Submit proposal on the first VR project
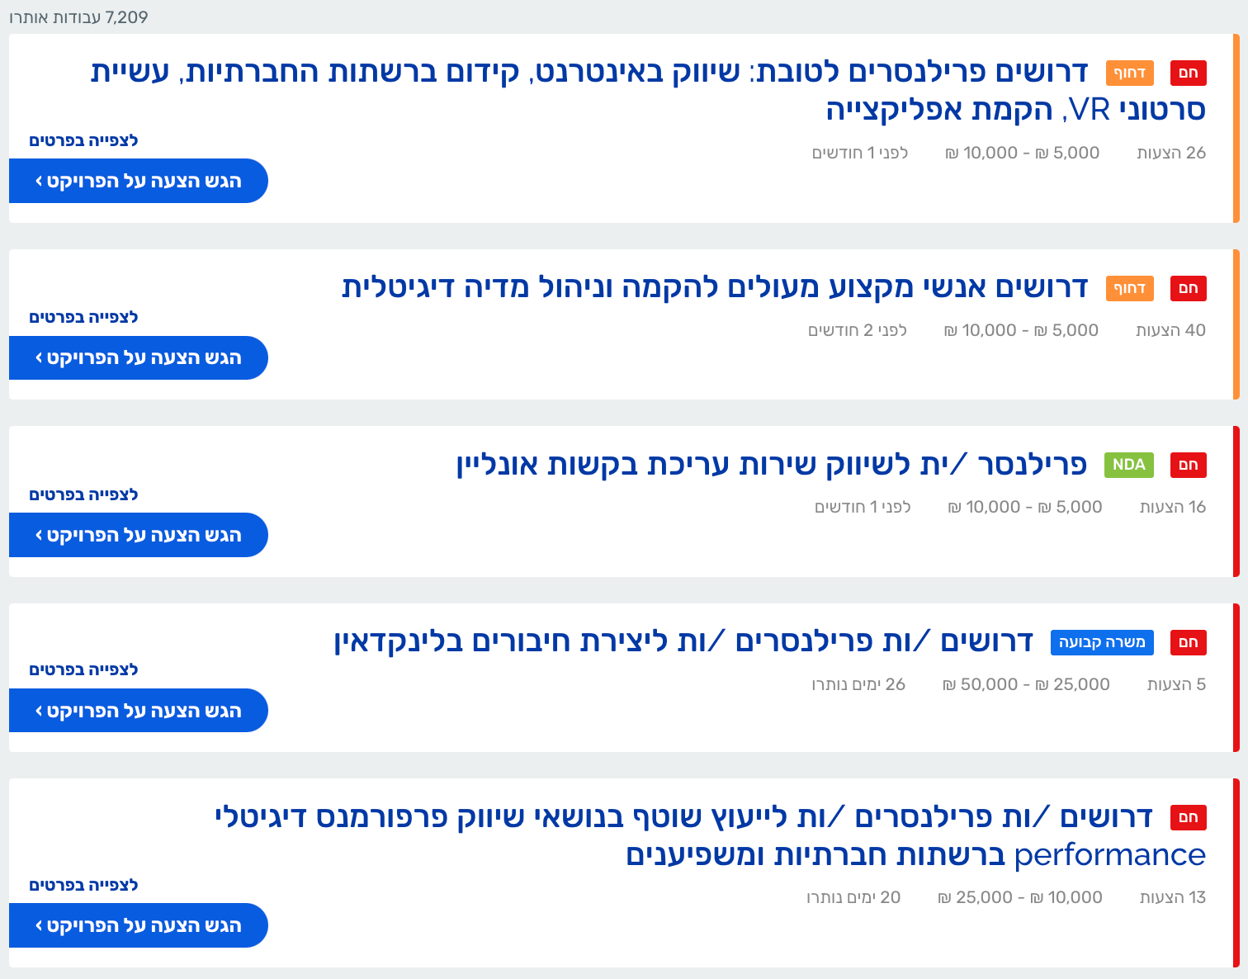1248x979 pixels. [139, 181]
